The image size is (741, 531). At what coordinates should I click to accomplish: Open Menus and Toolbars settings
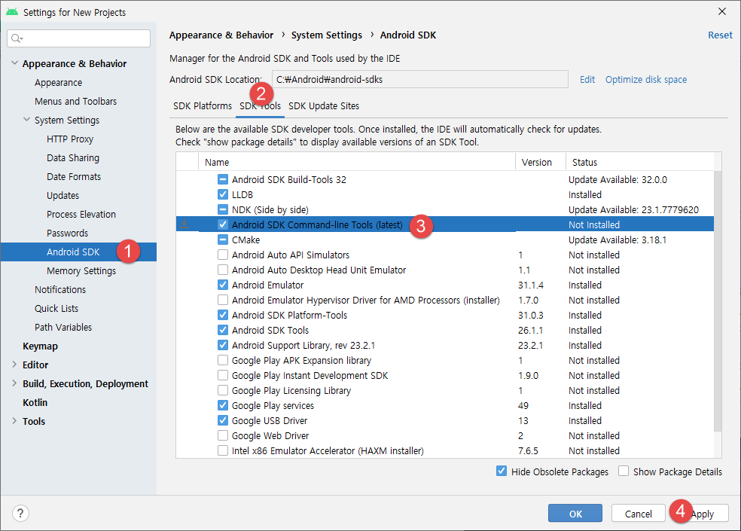click(x=75, y=101)
